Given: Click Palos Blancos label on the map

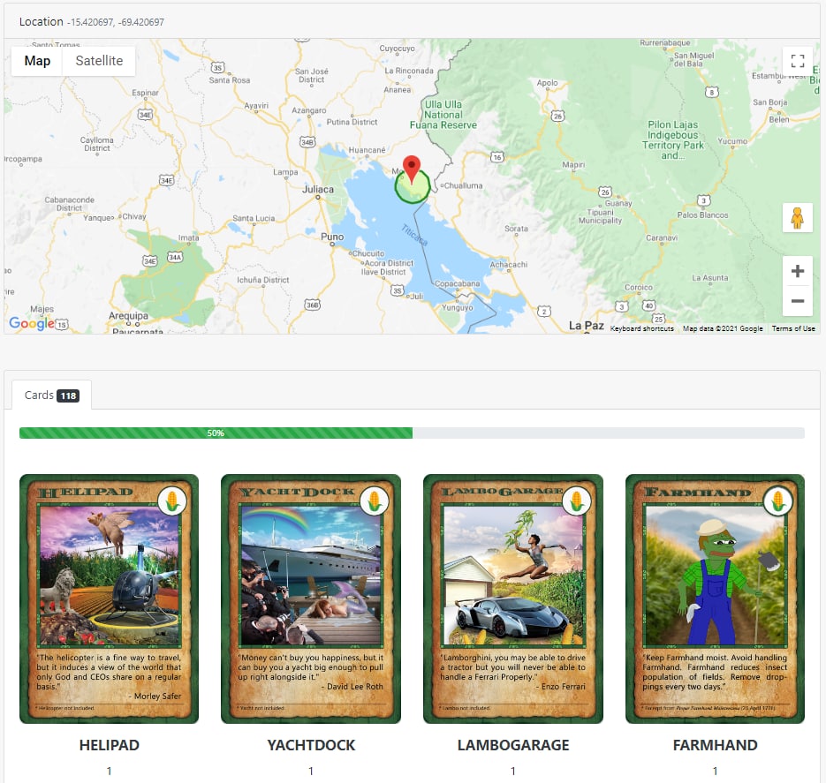Looking at the screenshot, I should coord(702,215).
